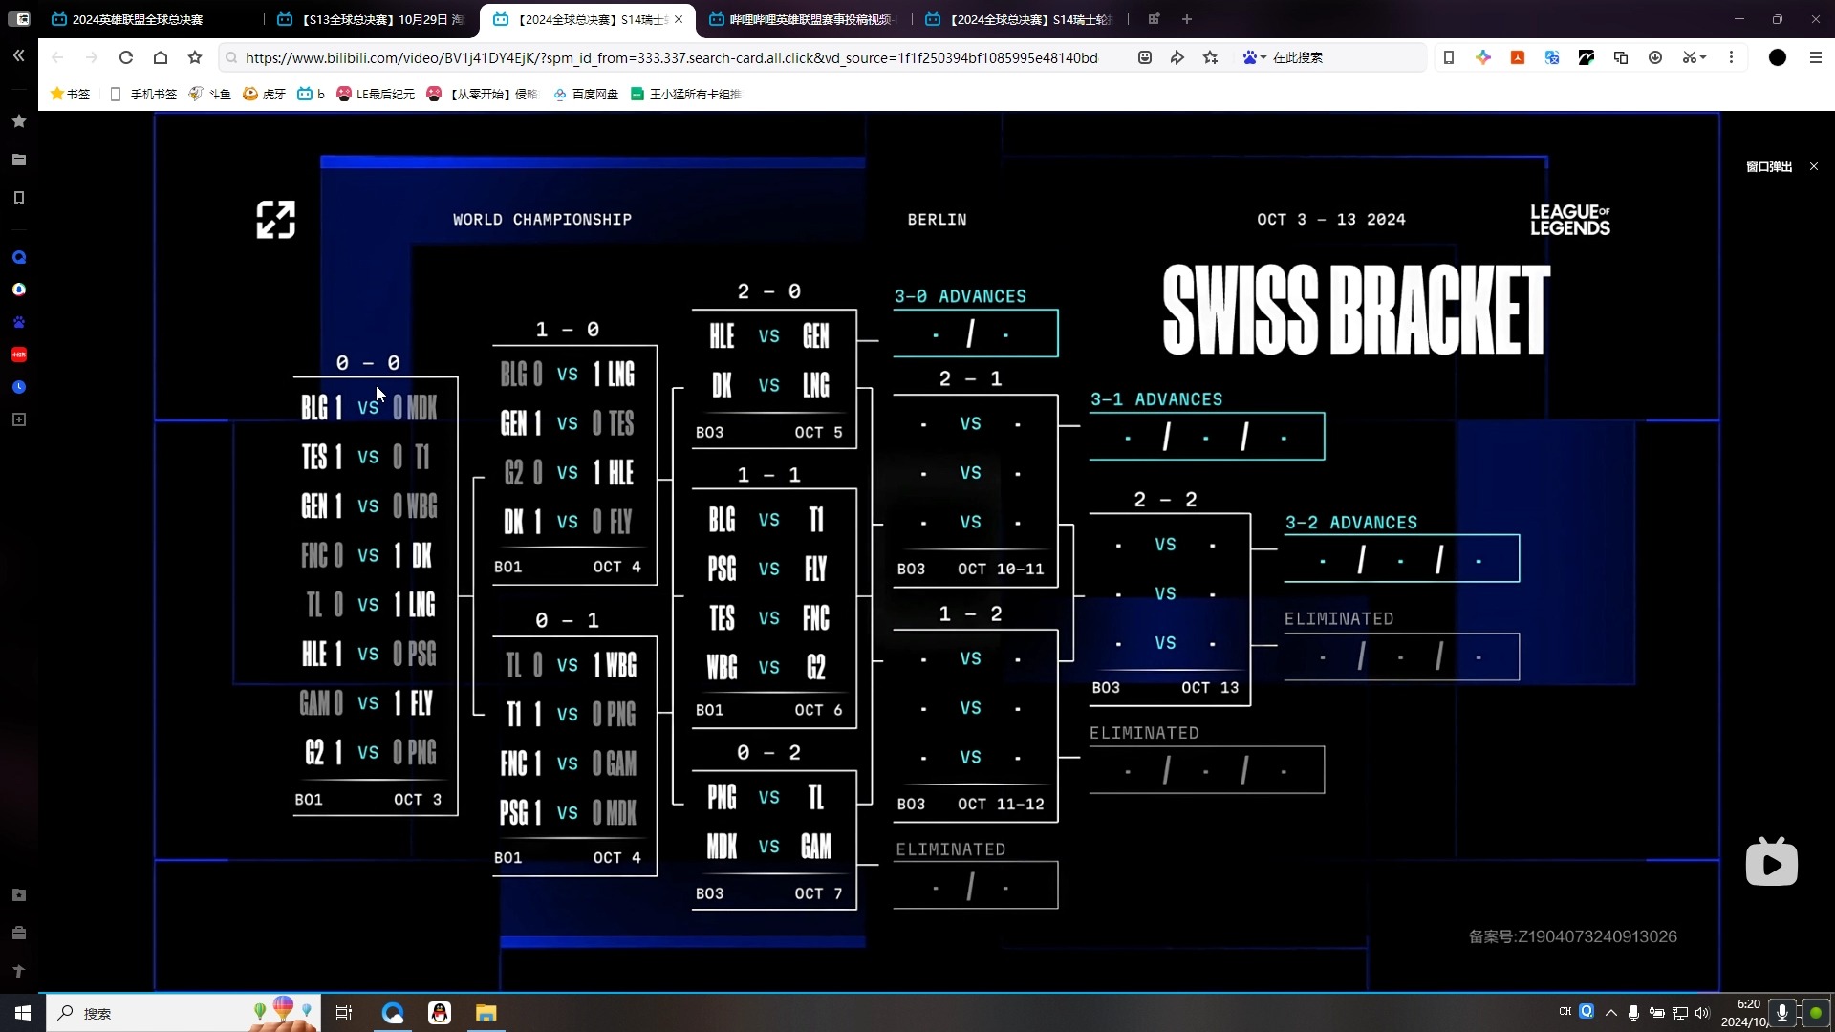Open the reader face icon in address bar
The width and height of the screenshot is (1835, 1032).
(1145, 57)
